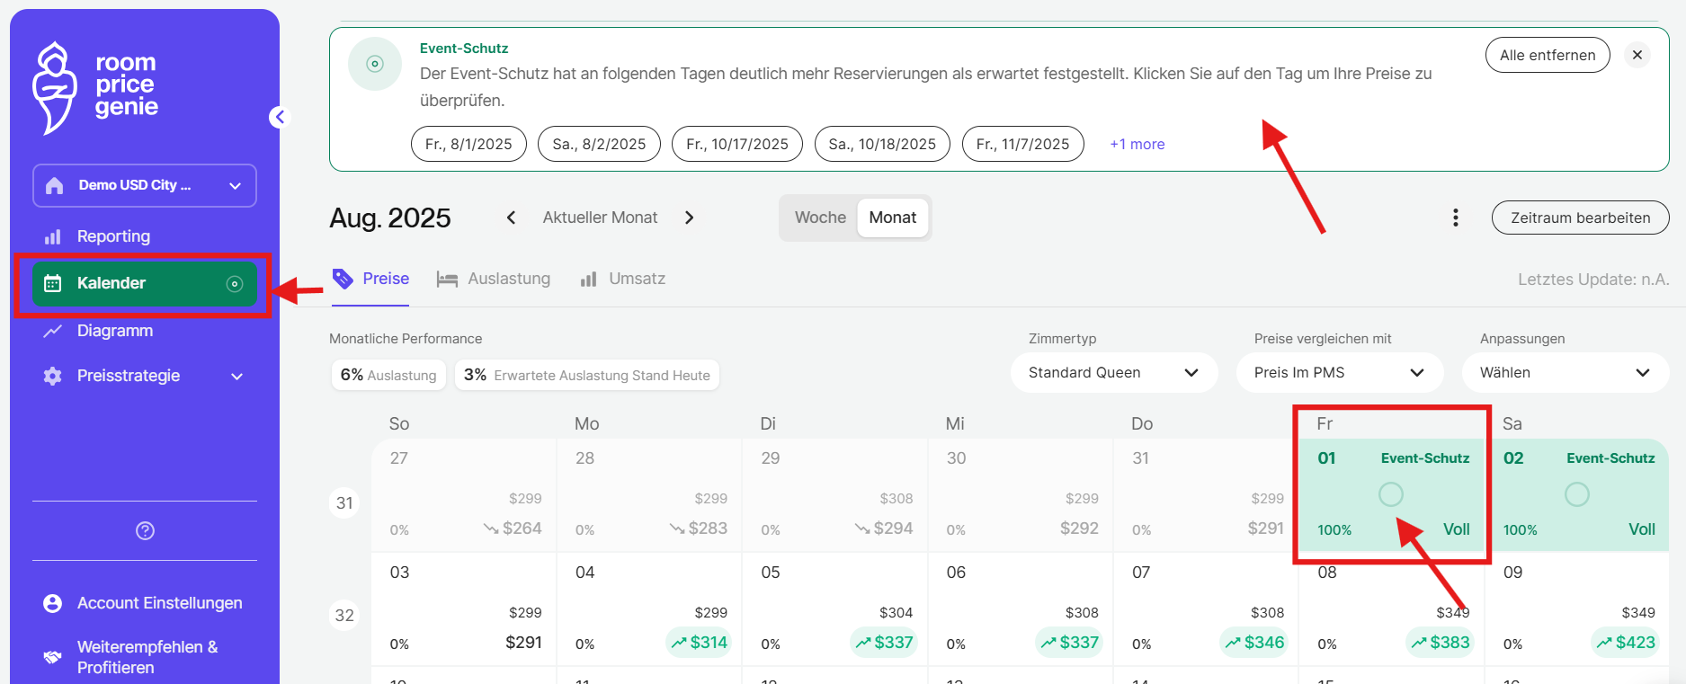
Task: Go to next month with right chevron
Action: coord(689,218)
